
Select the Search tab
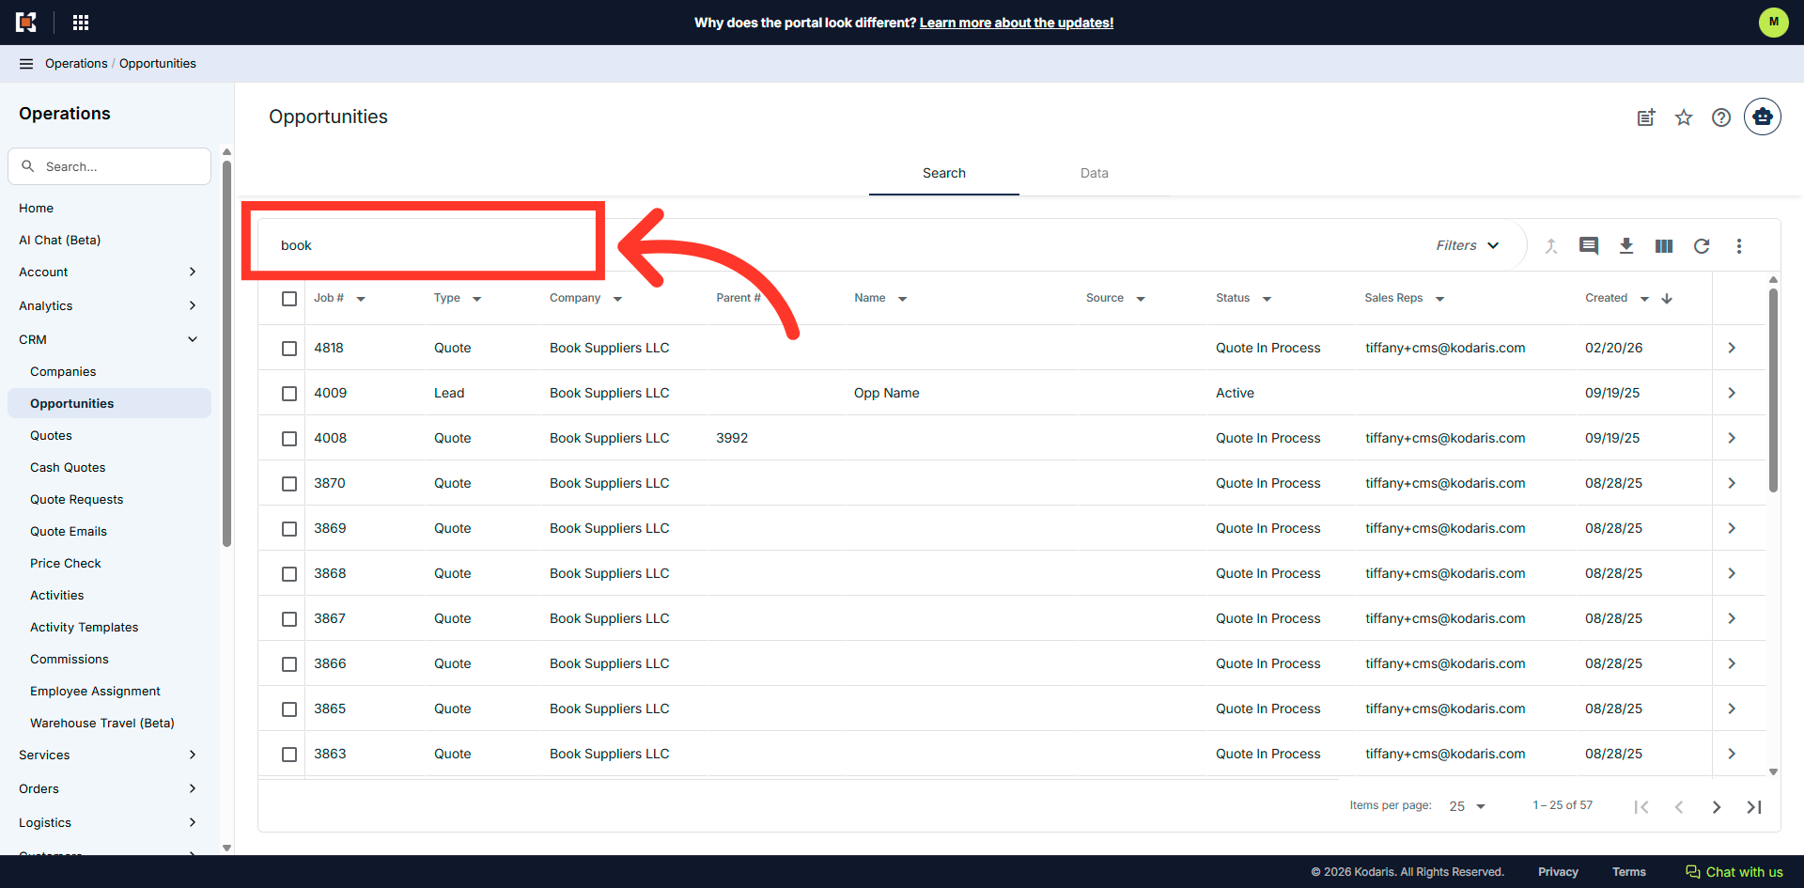pos(944,173)
